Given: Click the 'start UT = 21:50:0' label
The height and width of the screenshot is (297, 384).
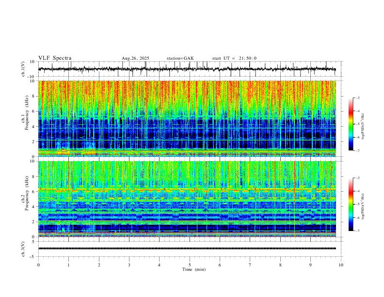Looking at the screenshot, I should pyautogui.click(x=234, y=58).
